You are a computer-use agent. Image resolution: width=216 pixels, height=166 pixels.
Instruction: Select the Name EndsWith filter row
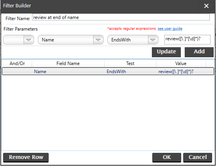108,71
